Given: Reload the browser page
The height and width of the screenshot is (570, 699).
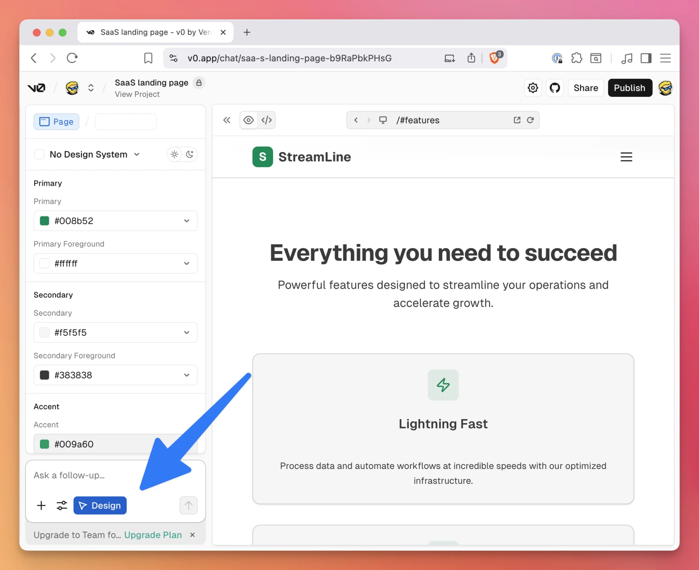Looking at the screenshot, I should [x=72, y=58].
